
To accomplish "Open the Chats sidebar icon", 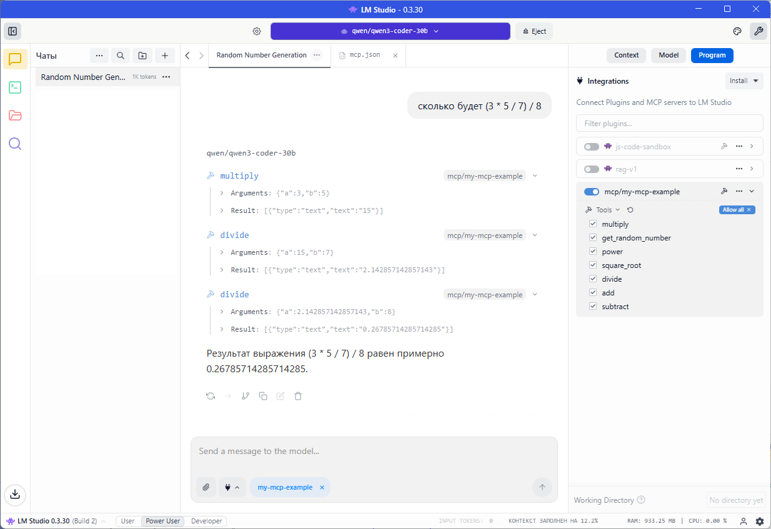I will coord(15,59).
